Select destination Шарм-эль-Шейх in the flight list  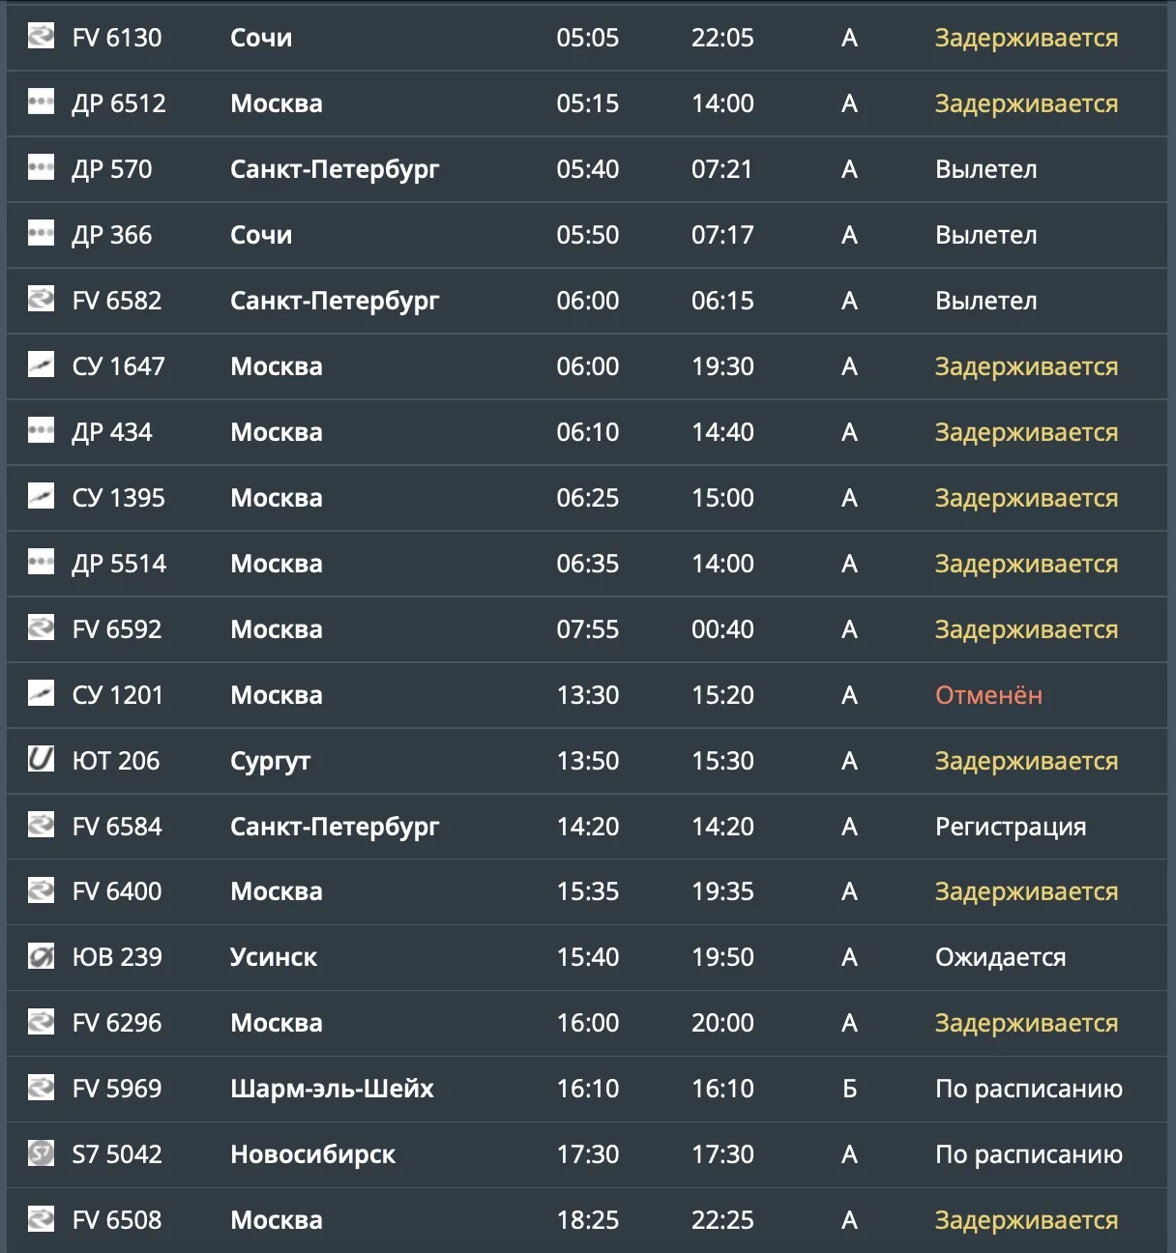pos(332,1089)
